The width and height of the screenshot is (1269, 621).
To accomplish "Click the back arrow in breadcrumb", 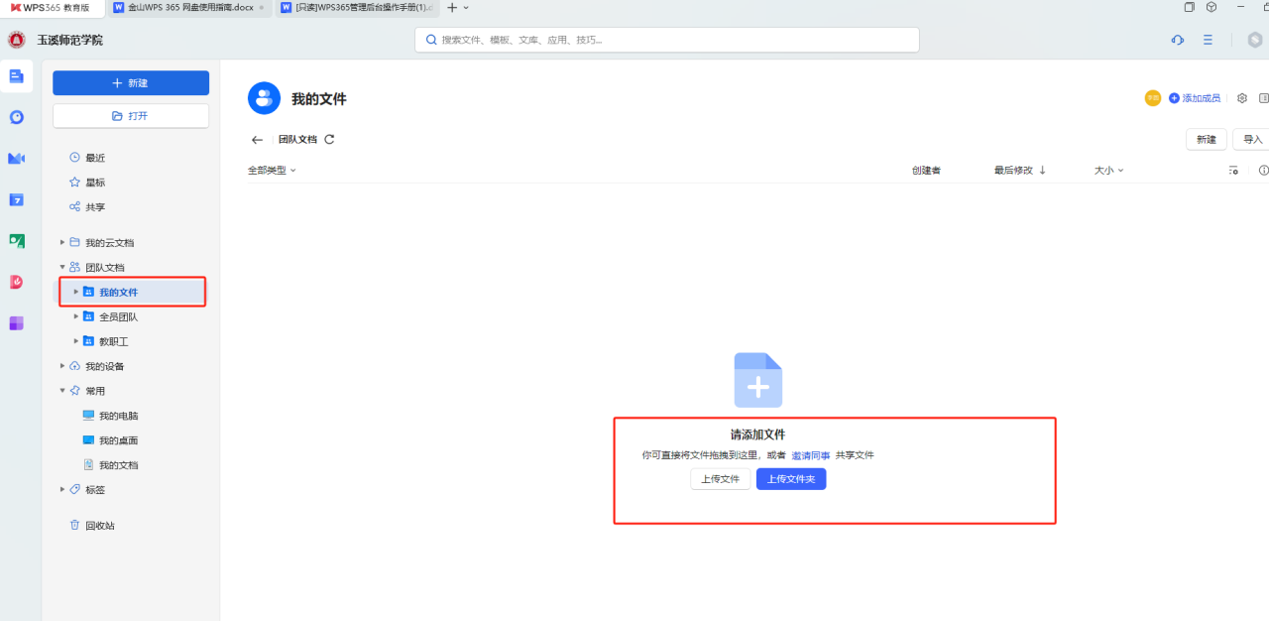I will pyautogui.click(x=257, y=140).
